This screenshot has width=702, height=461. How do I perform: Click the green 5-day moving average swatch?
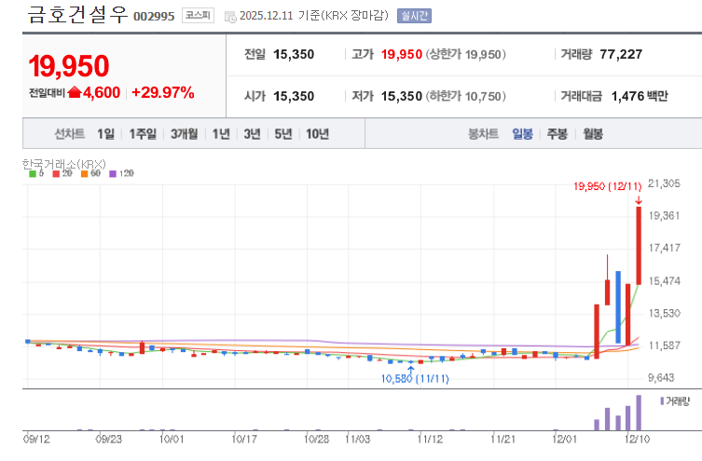point(33,173)
